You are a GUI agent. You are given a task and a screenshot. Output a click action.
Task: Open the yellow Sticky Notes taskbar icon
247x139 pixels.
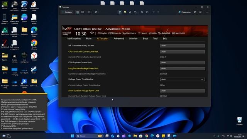(x=164, y=136)
